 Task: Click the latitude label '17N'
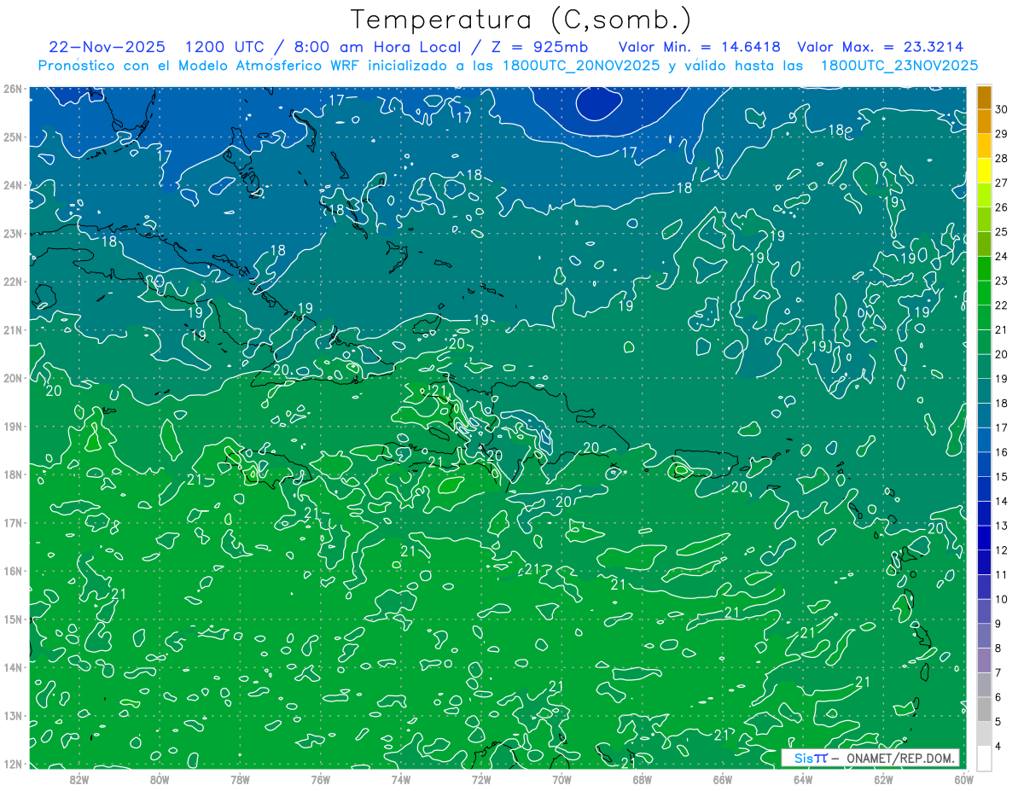(12, 522)
